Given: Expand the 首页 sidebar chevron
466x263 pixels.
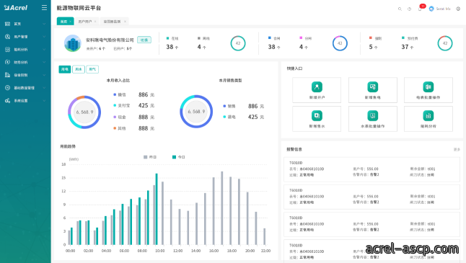Looking at the screenshot, I should click(44, 24).
